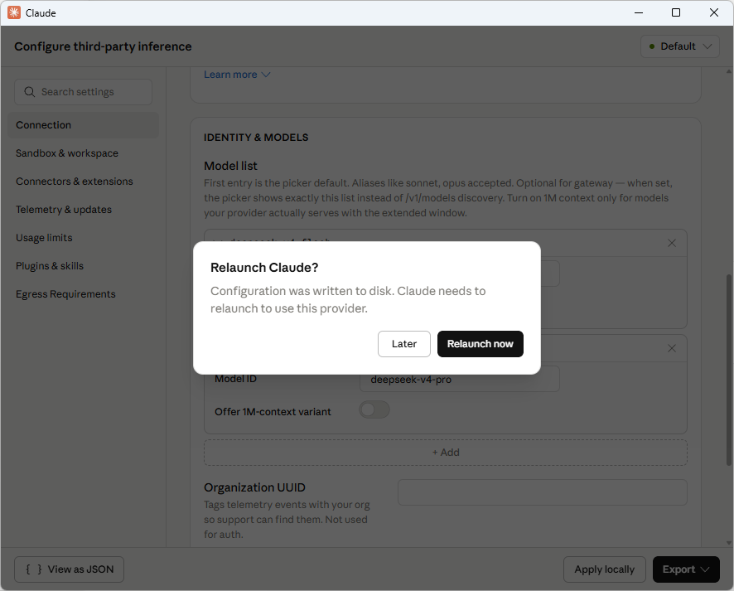
Task: Click the scrollbar down arrow
Action: 728,543
